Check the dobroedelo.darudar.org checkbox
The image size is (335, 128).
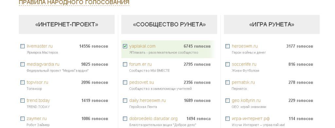pyautogui.click(x=125, y=119)
